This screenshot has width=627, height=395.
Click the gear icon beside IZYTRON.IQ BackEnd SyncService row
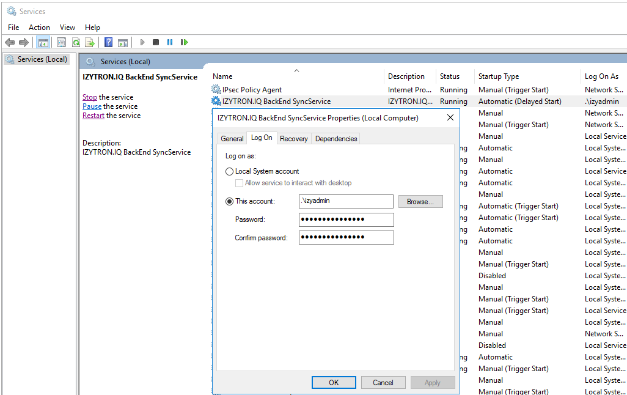(216, 101)
